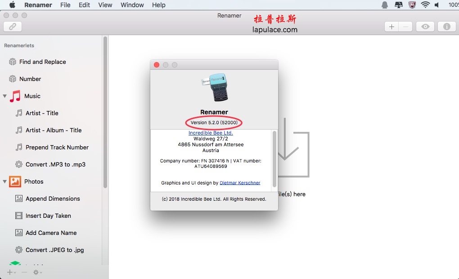Open the Window menu
Viewport: 459px width, 279px height.
point(132,5)
